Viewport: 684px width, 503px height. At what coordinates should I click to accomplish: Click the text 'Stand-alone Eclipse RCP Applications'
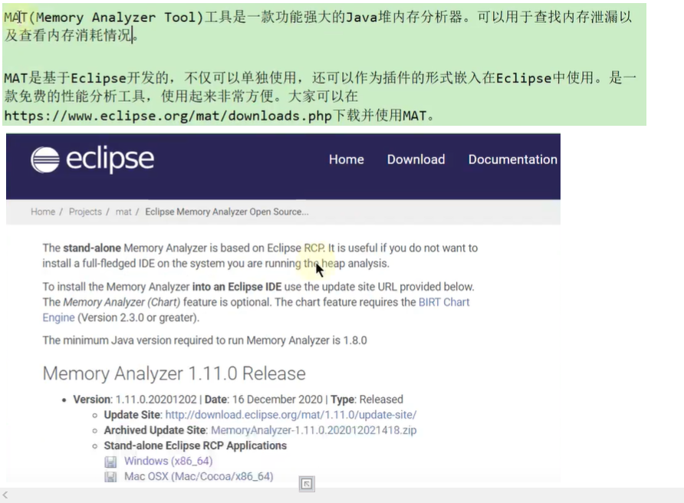[x=195, y=445]
